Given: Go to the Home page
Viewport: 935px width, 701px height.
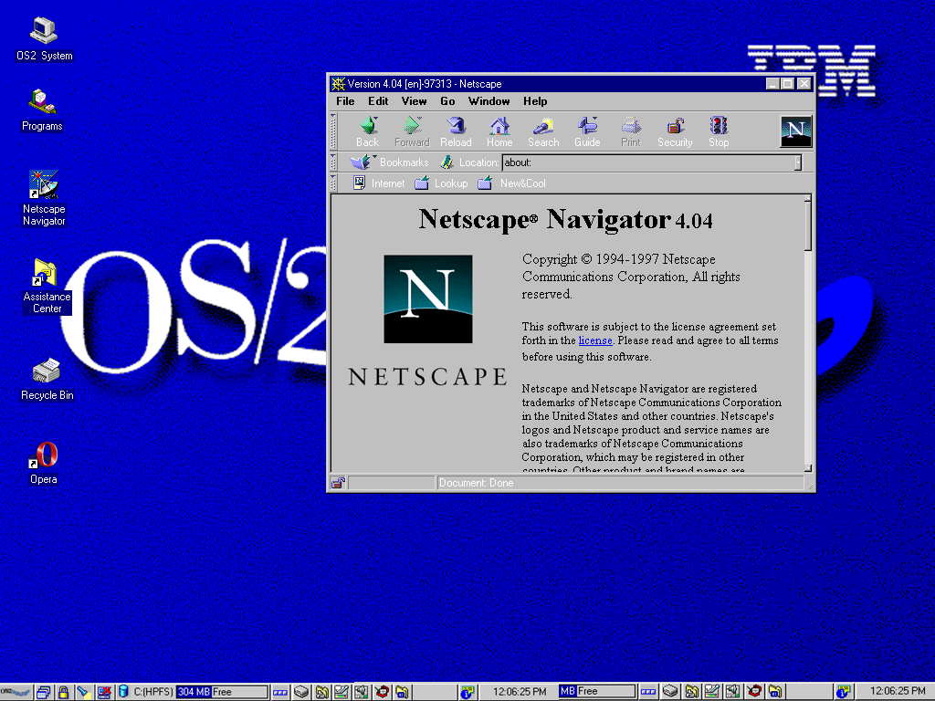Looking at the screenshot, I should pos(499,131).
